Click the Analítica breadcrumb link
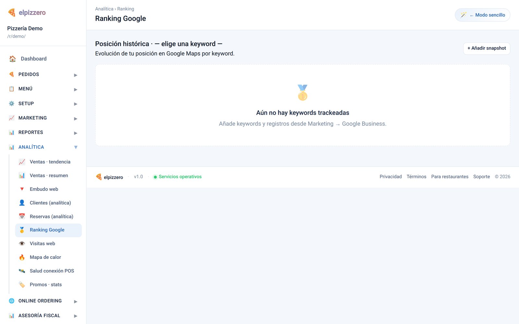Viewport: 519px width, 324px height. click(x=104, y=9)
